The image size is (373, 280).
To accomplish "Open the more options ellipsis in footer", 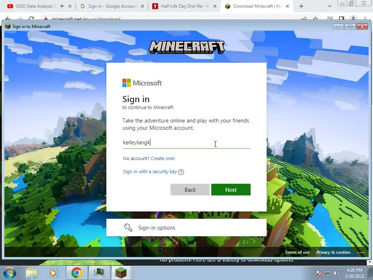I will click(x=361, y=253).
